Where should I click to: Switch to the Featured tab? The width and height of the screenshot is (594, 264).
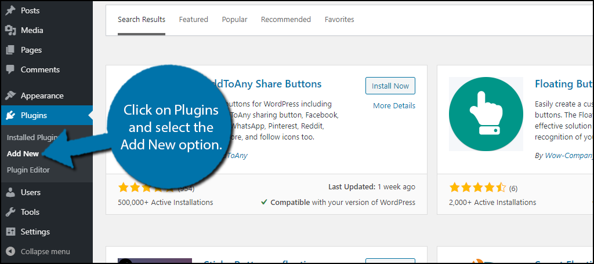[193, 19]
